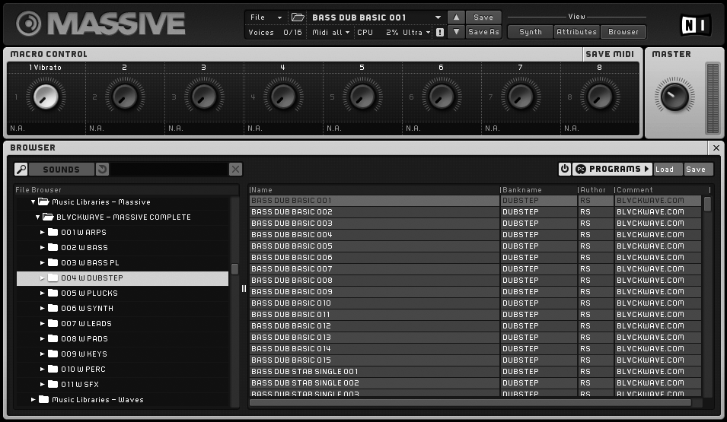Click the refresh icon beside Sounds
727x422 pixels.
click(x=103, y=170)
